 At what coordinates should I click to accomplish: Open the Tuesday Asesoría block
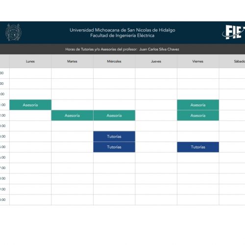coord(72,116)
